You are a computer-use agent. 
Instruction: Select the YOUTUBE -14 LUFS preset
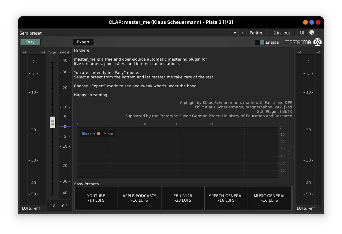pos(96,198)
